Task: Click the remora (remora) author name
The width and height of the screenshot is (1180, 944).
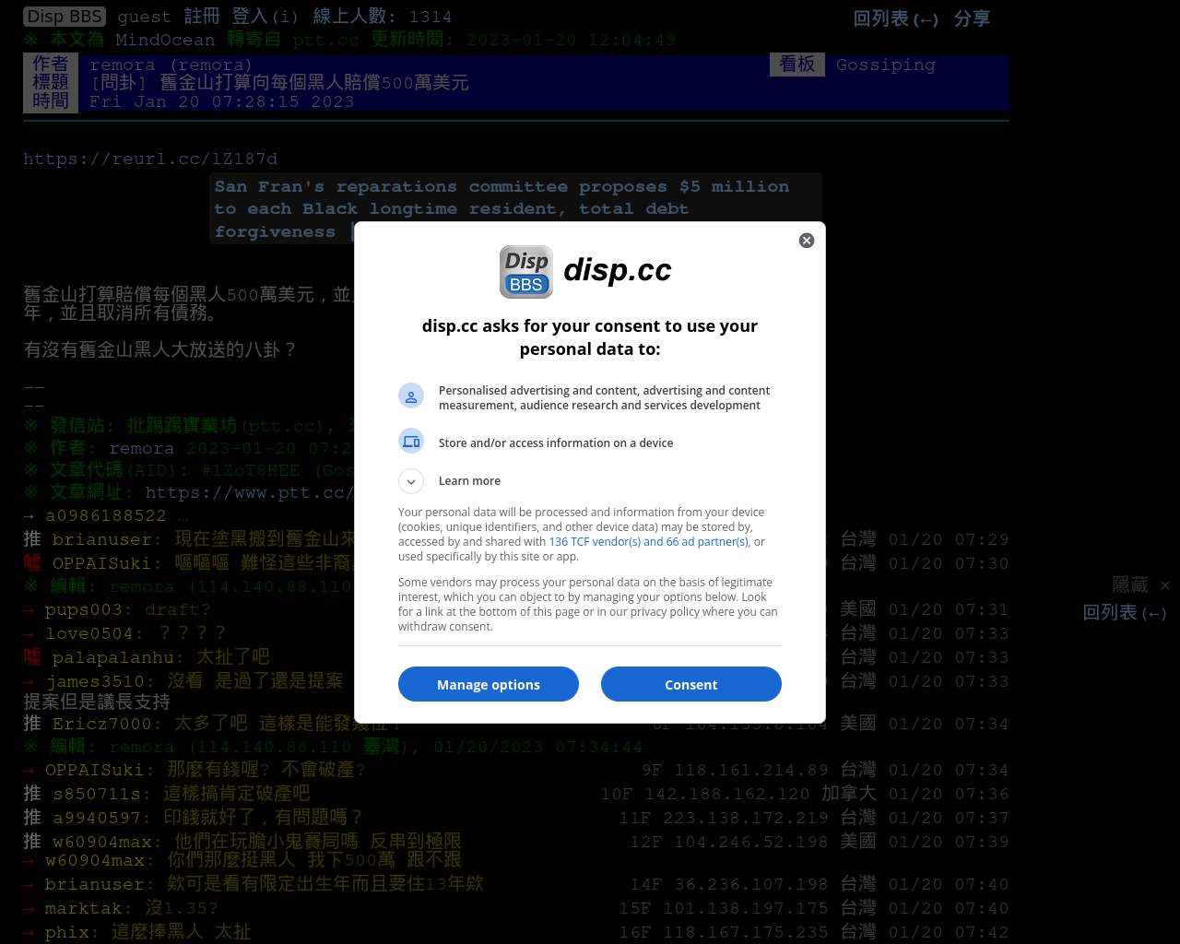Action: (x=171, y=65)
